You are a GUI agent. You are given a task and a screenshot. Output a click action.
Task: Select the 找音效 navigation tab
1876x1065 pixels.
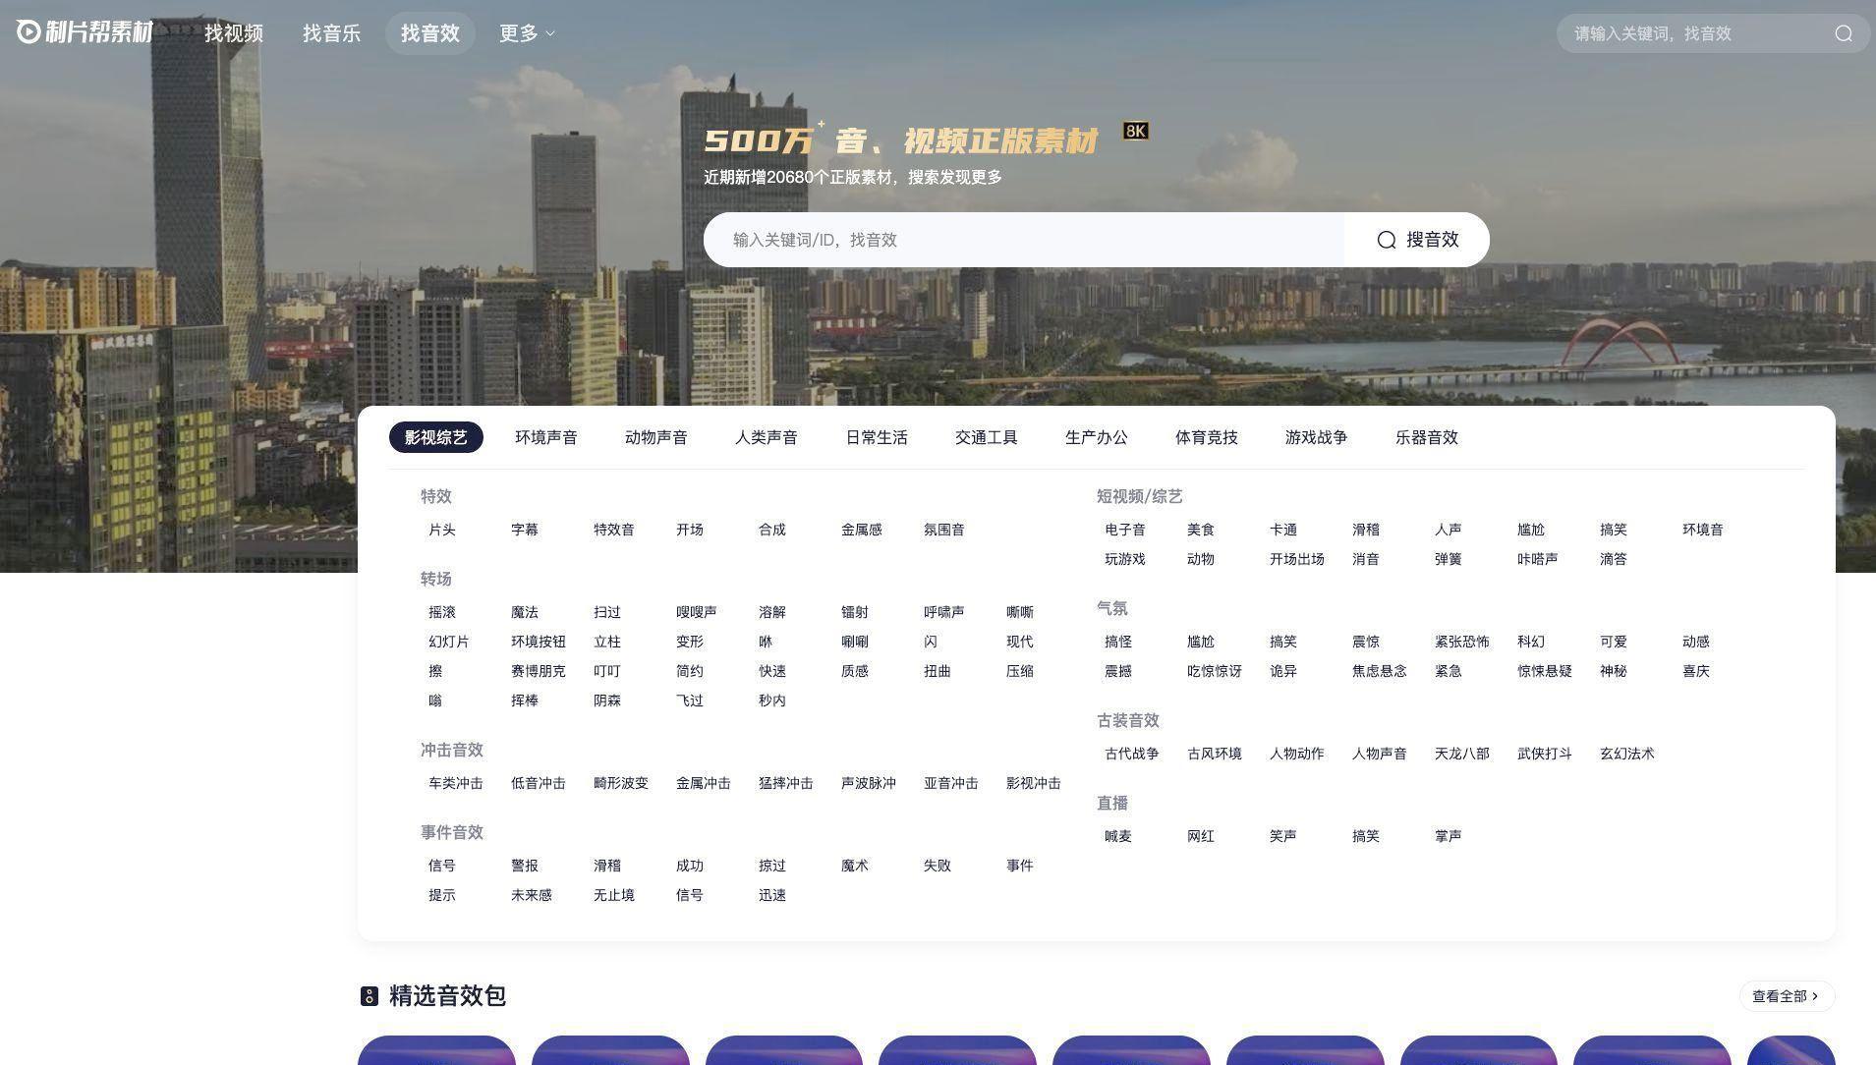pos(429,33)
